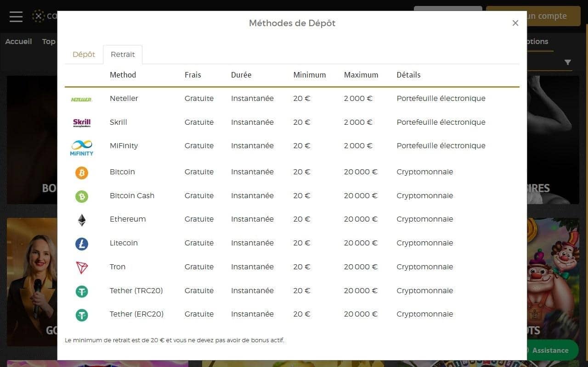The width and height of the screenshot is (588, 367).
Task: Click the filter funnel icon
Action: (568, 62)
